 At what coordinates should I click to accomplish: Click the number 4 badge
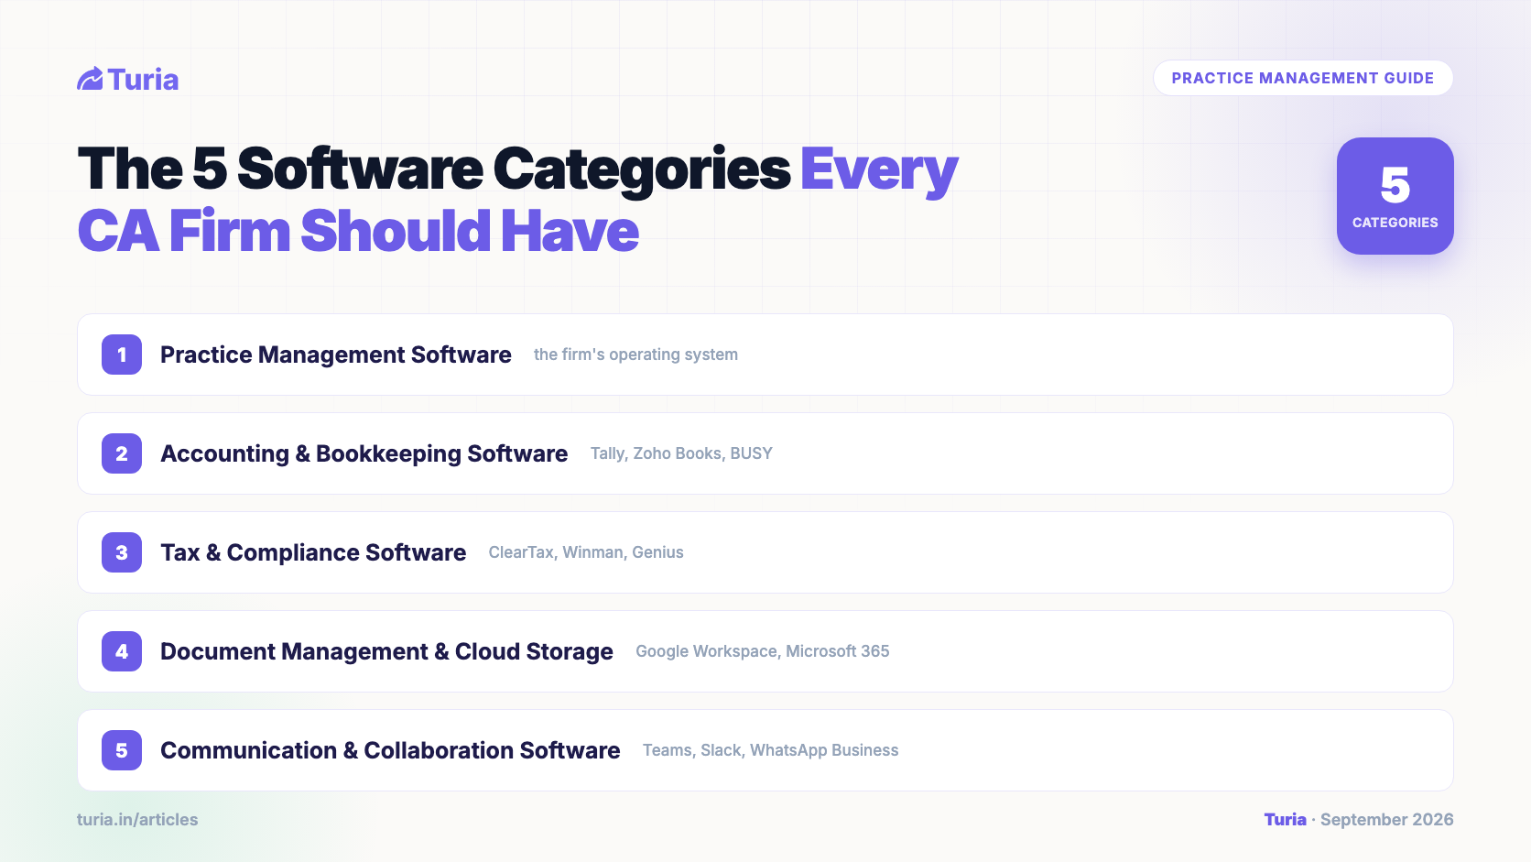(122, 651)
